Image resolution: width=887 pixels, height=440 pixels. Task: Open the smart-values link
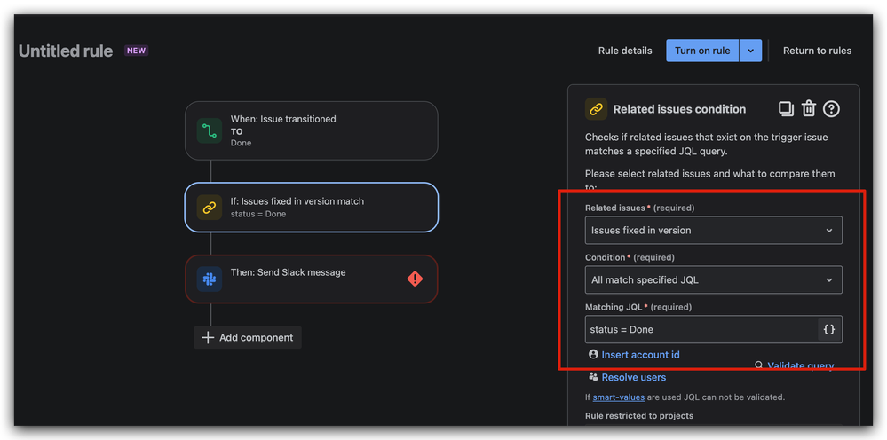(x=618, y=397)
